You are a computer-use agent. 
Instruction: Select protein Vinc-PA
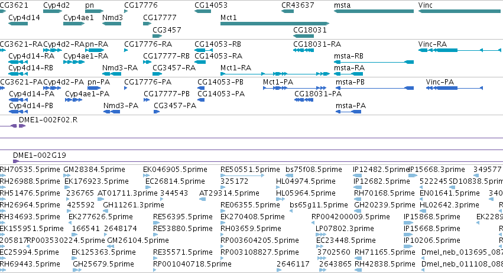point(455,88)
